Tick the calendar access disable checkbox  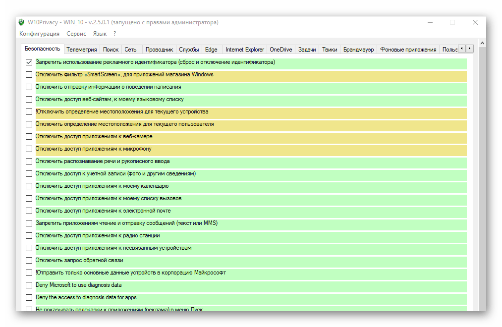point(29,186)
